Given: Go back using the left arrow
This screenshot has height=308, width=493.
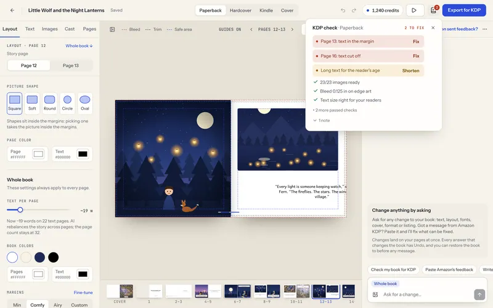Looking at the screenshot, I should 12,10.
